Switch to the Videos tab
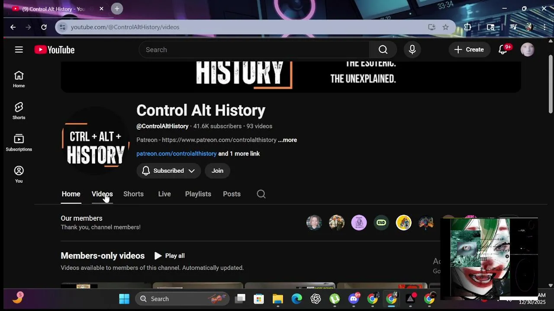Image resolution: width=554 pixels, height=311 pixels. (x=102, y=194)
